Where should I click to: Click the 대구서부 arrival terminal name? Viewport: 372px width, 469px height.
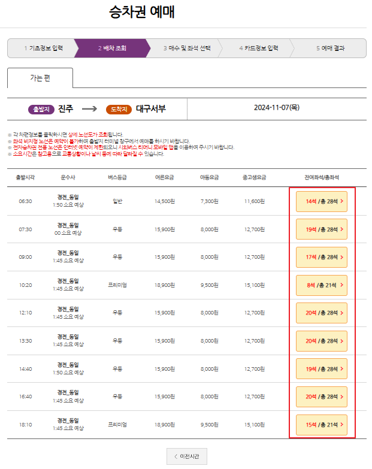[x=151, y=108]
